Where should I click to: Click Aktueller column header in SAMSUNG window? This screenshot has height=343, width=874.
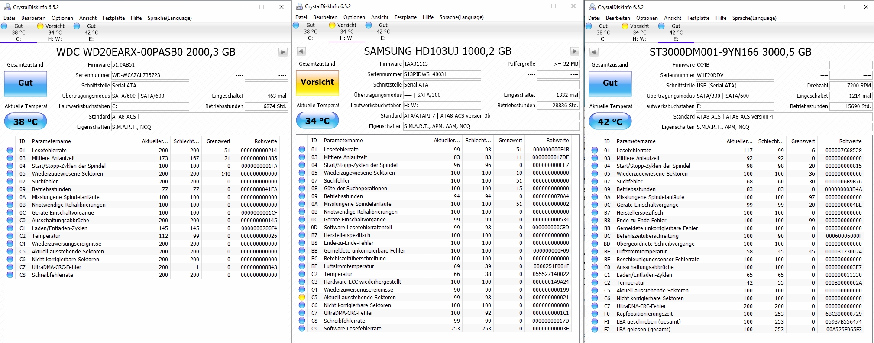[x=447, y=141]
